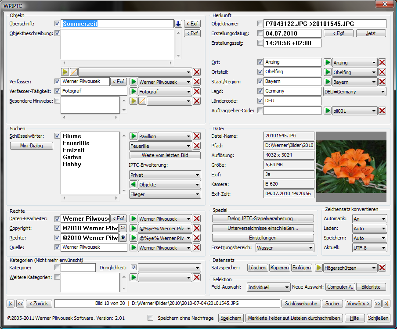Jump to first image with navigation button
This screenshot has height=329, width=397.
pos(11,304)
